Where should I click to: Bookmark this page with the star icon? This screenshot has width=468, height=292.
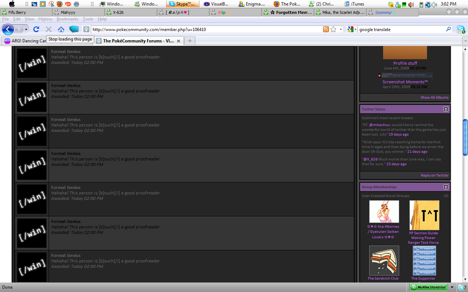333,29
